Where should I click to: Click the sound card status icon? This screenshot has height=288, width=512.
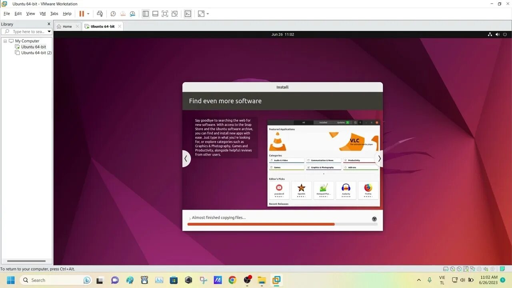pyautogui.click(x=486, y=269)
